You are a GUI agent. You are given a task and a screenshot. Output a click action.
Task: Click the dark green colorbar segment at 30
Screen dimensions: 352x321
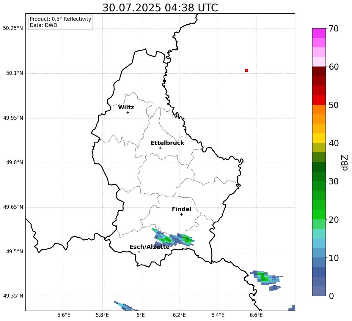pyautogui.click(x=319, y=176)
